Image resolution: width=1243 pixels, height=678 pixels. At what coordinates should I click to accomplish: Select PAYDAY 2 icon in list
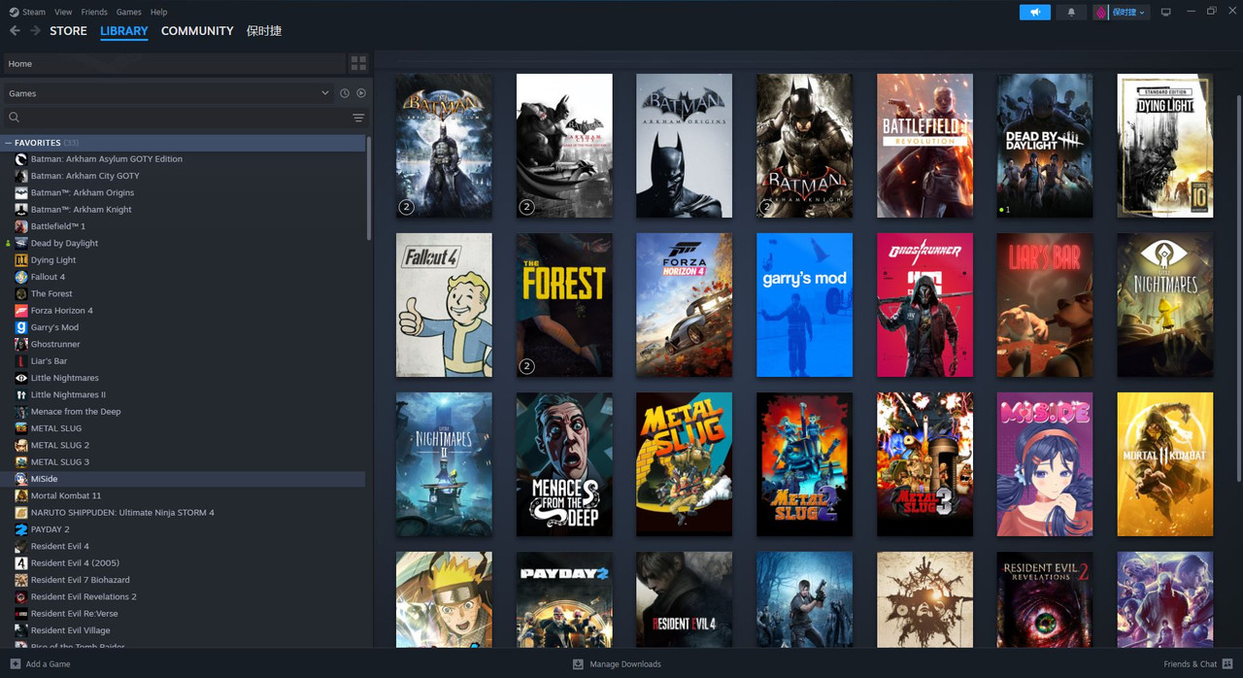coord(21,529)
